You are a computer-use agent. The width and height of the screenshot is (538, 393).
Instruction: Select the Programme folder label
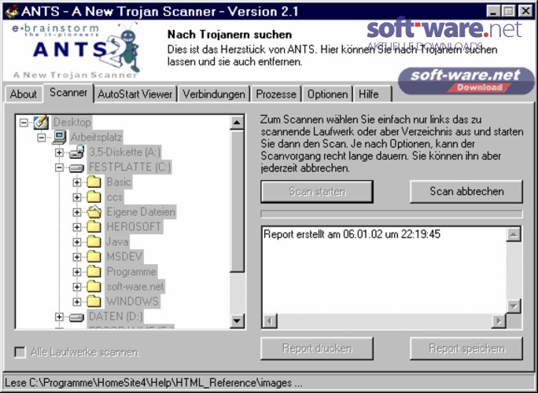(x=131, y=272)
